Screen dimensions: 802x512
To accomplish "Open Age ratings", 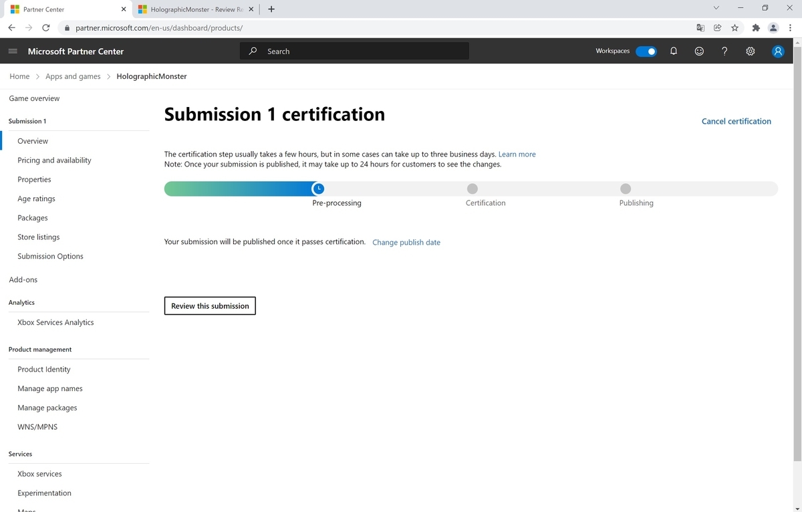I will tap(36, 199).
